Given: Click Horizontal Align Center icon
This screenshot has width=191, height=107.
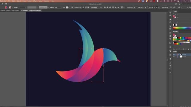Looking at the screenshot, I should point(107,7).
